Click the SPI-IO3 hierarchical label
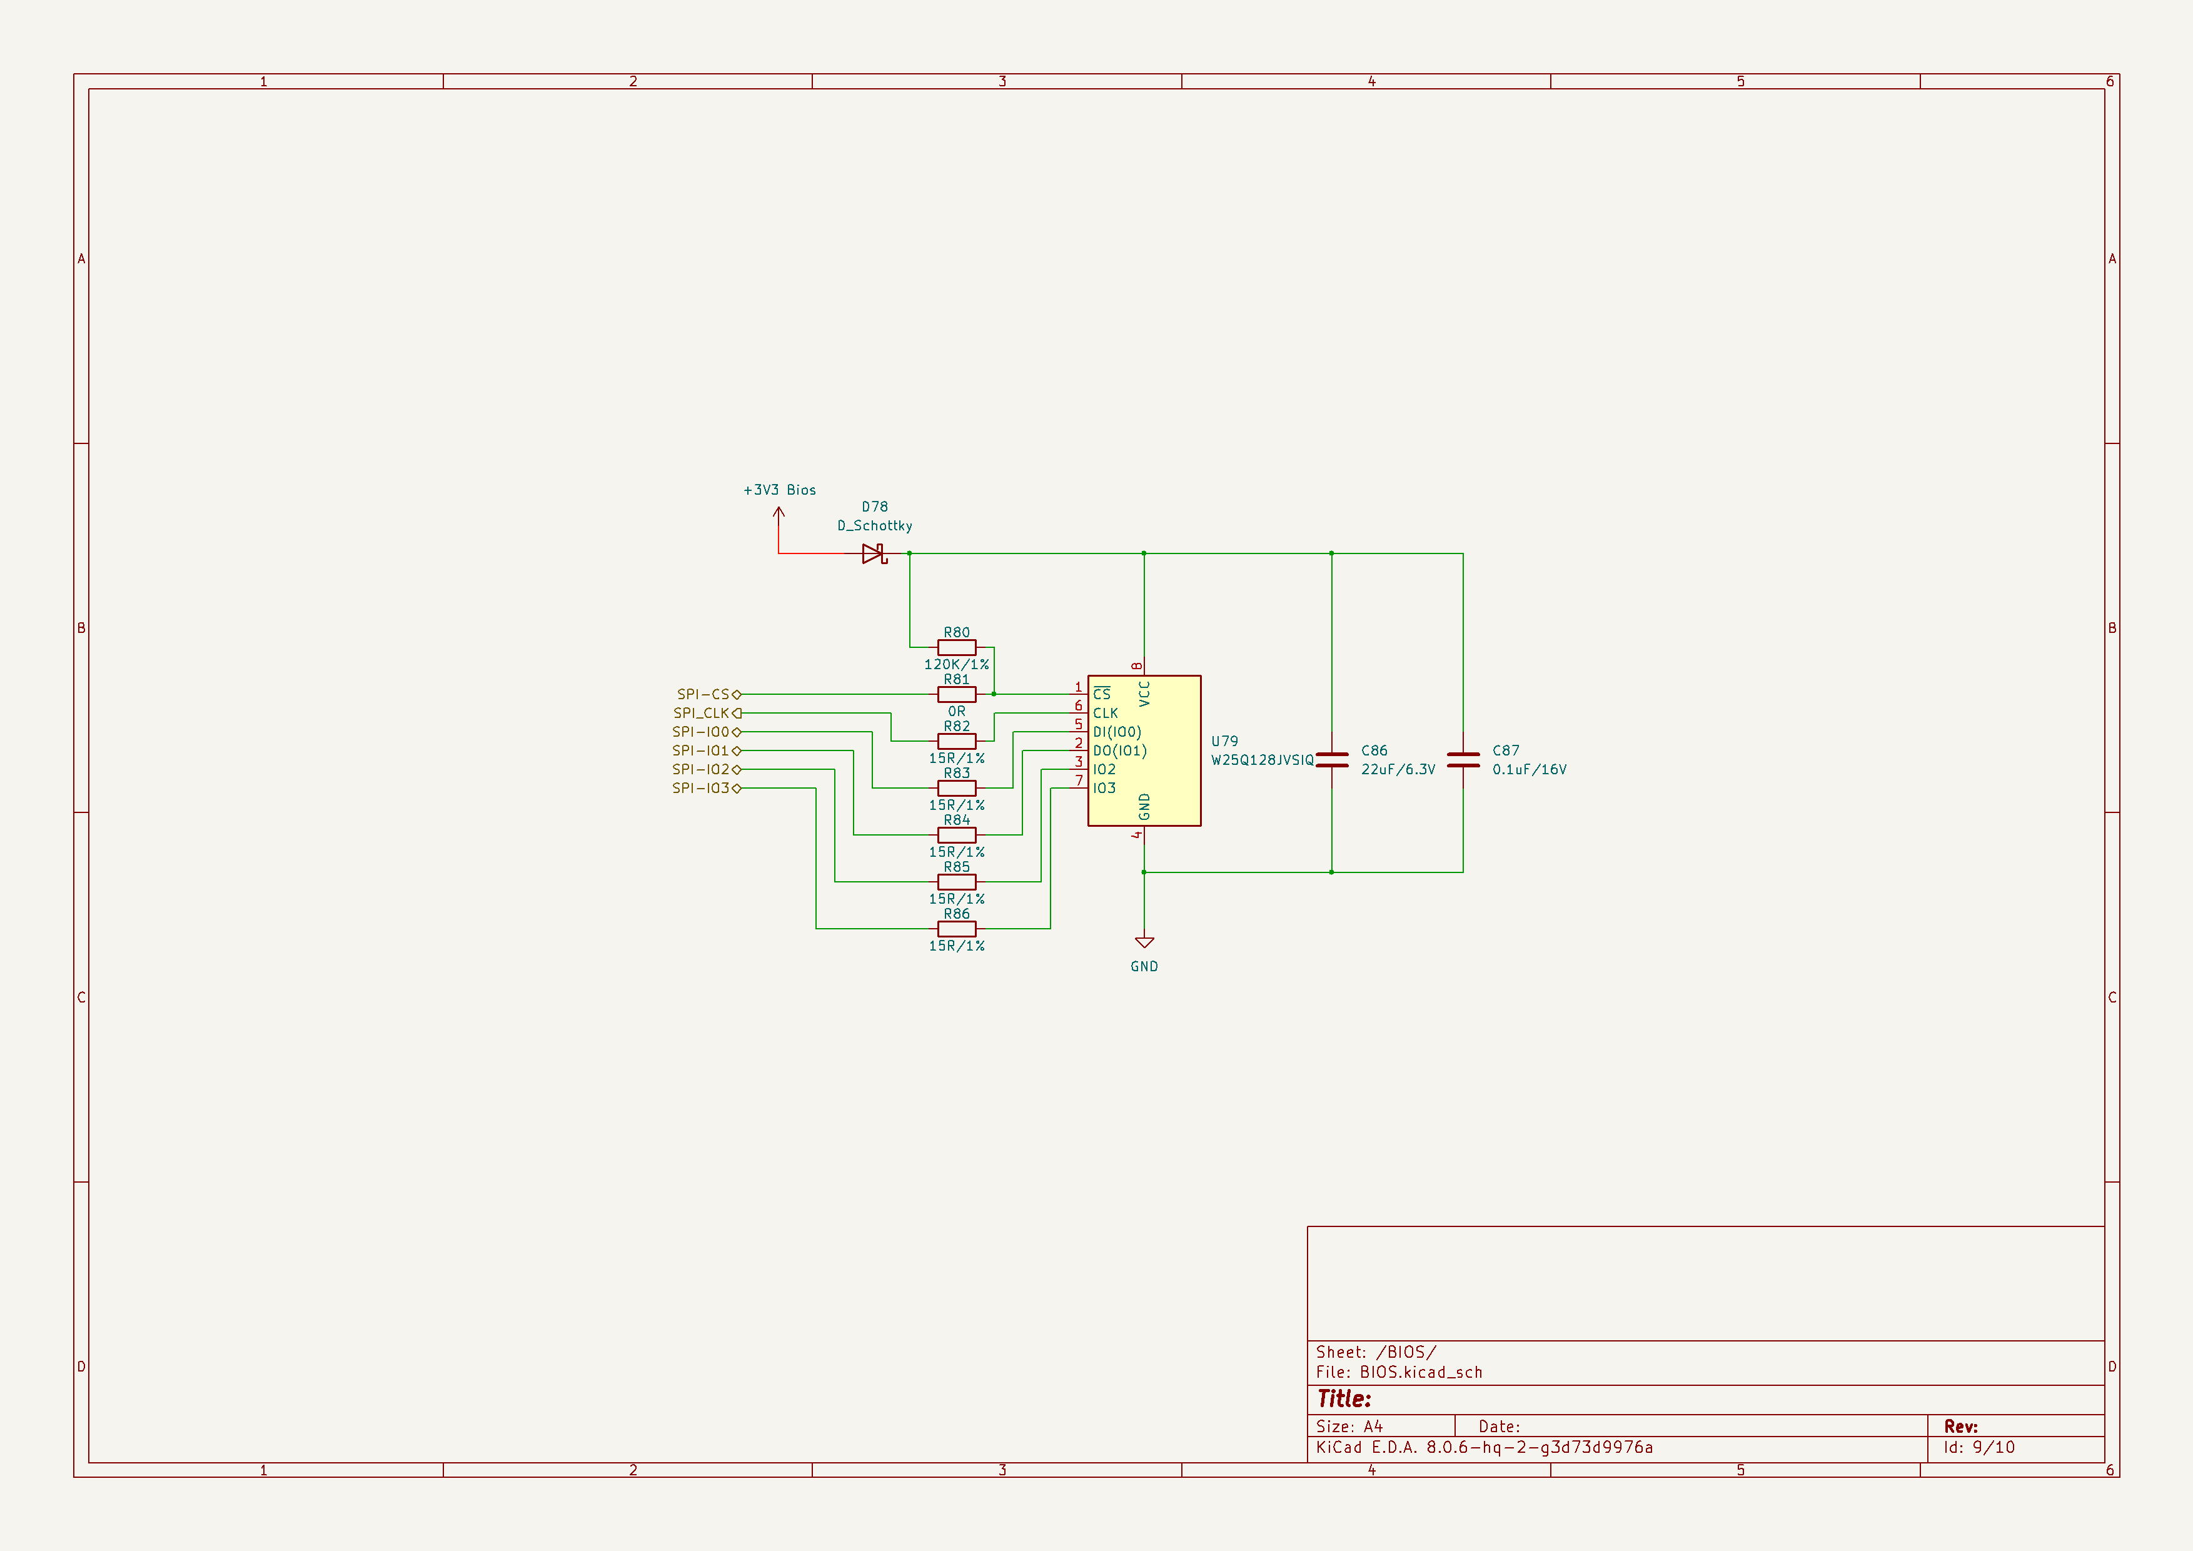The width and height of the screenshot is (2193, 1551). tap(702, 788)
